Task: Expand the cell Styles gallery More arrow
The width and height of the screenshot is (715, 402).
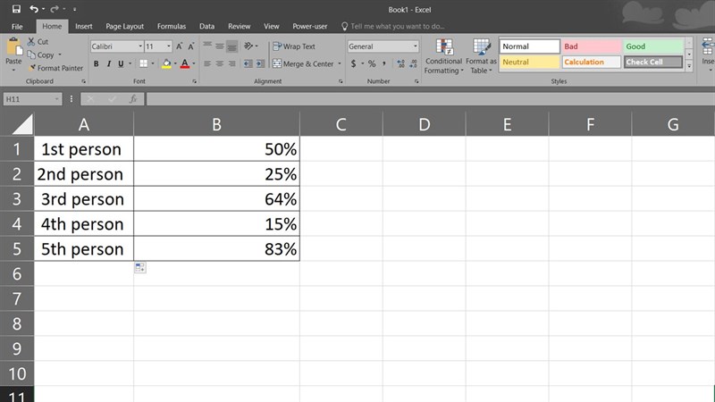Action: [689, 66]
